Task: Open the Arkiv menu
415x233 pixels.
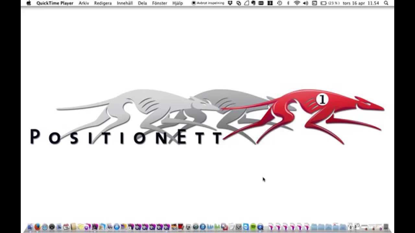Action: click(84, 3)
